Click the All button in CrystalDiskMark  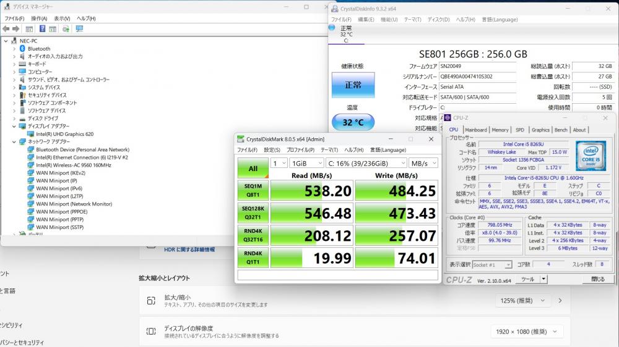click(x=253, y=168)
